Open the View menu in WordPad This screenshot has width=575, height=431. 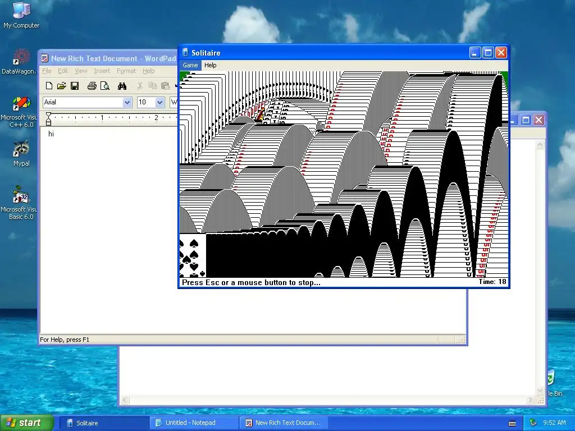pyautogui.click(x=81, y=71)
